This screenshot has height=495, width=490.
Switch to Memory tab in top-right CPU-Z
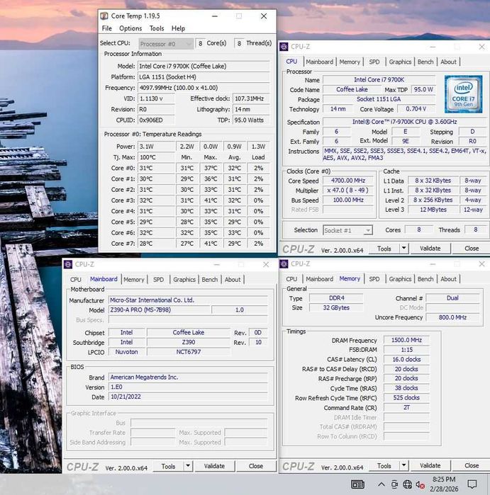[350, 62]
